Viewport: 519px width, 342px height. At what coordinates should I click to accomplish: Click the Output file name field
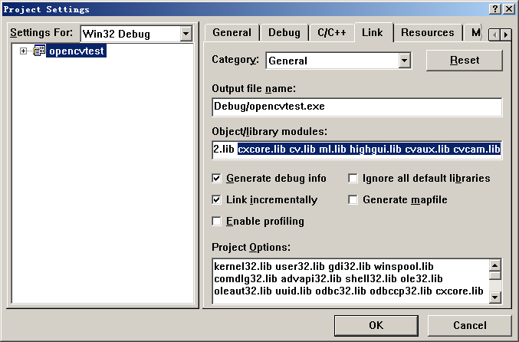pos(356,107)
